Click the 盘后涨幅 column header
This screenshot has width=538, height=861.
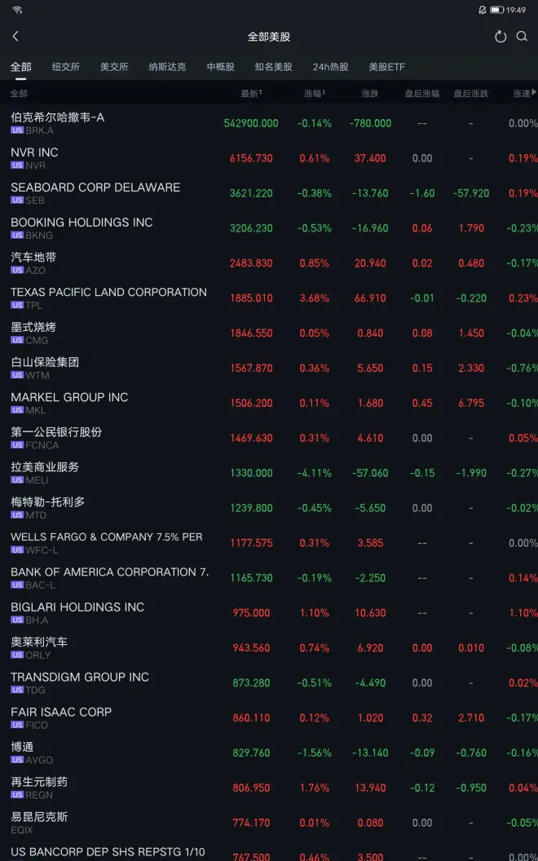tap(421, 94)
